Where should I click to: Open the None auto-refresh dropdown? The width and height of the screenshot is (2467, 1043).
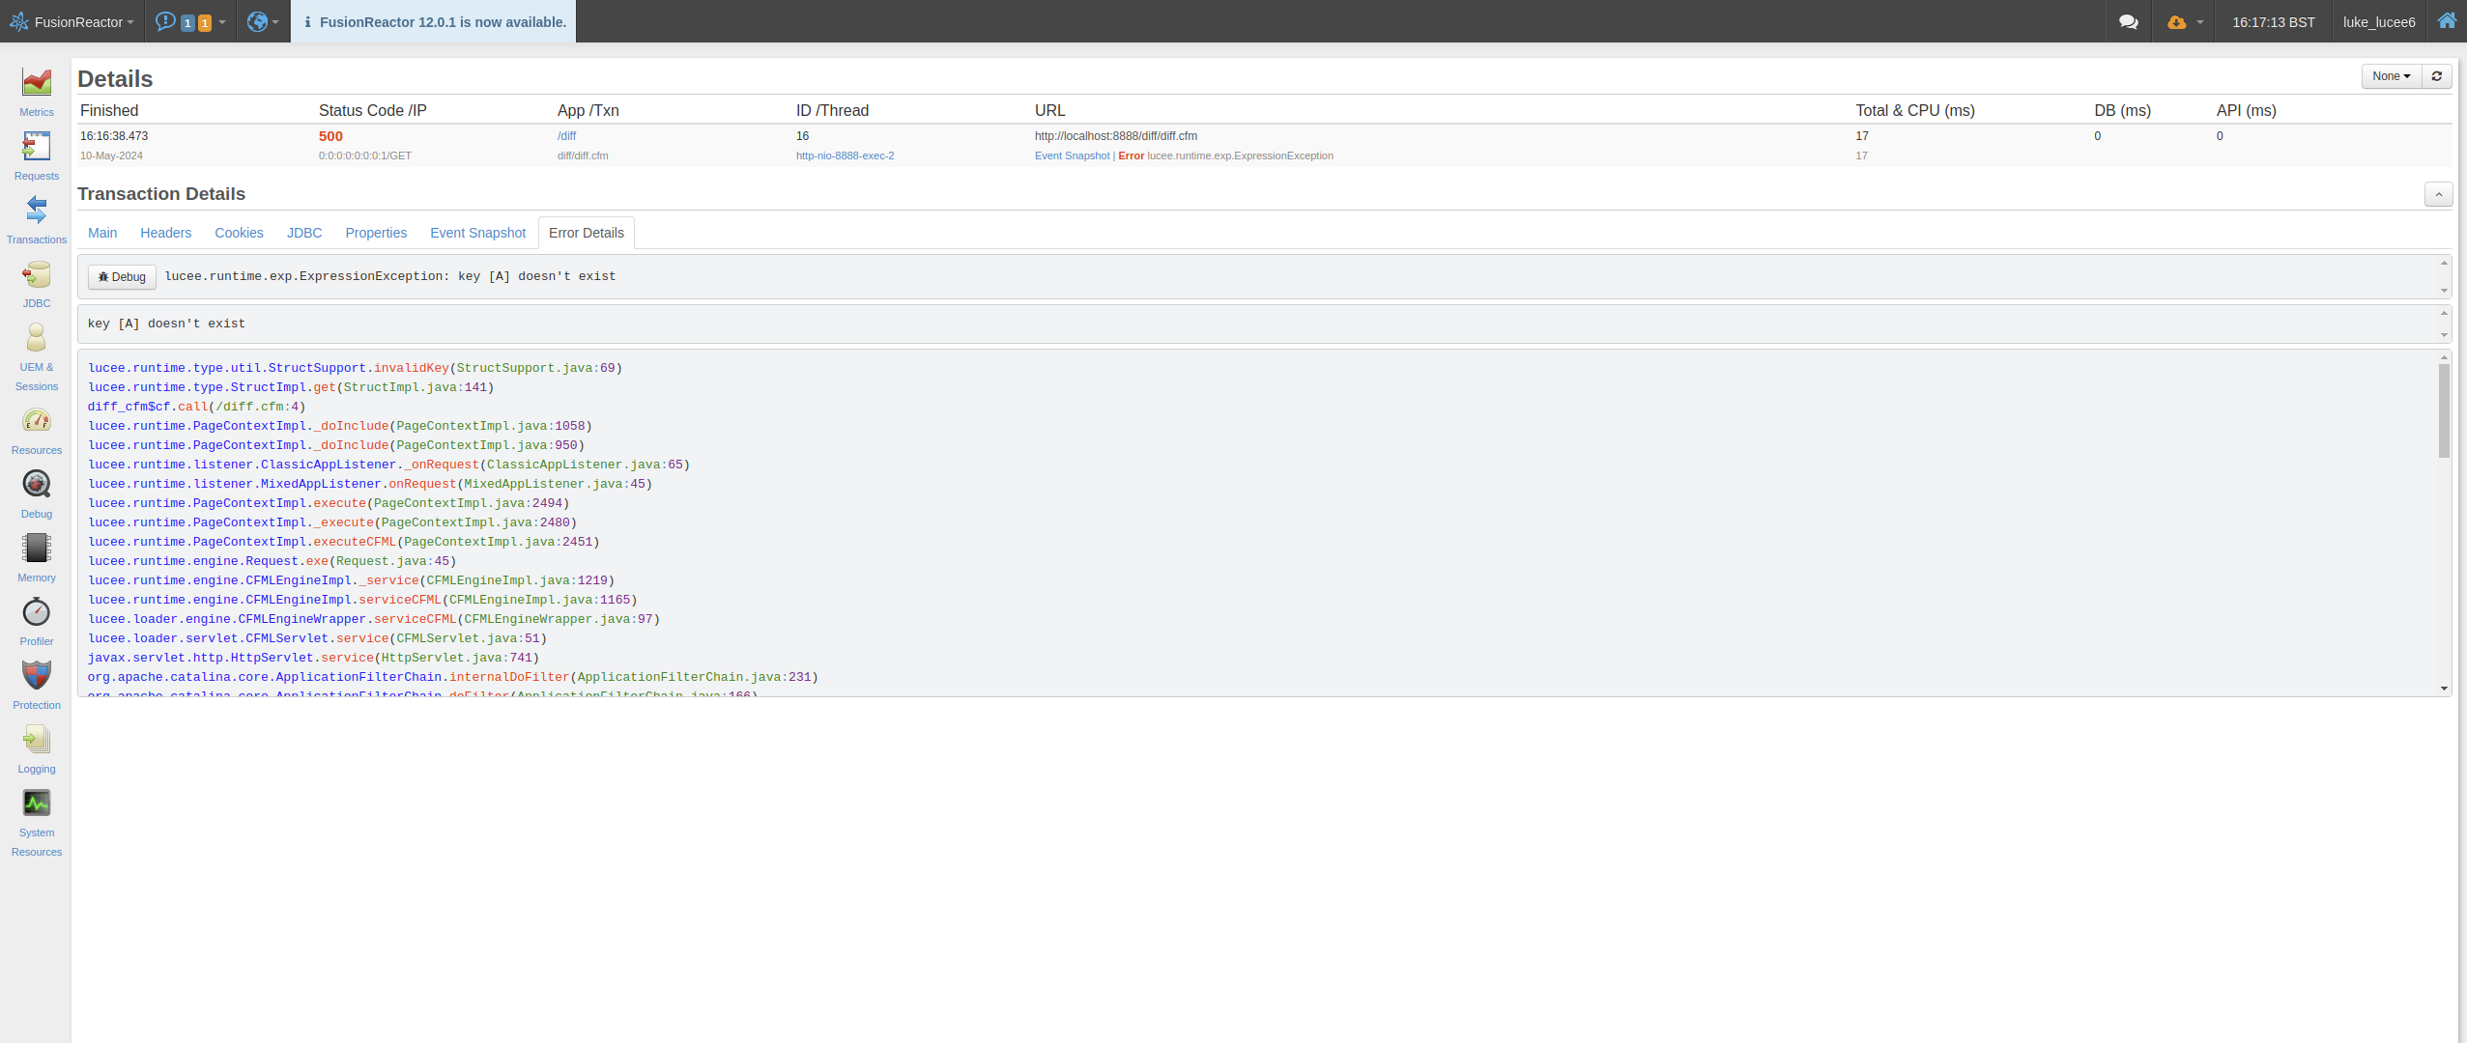(2392, 76)
